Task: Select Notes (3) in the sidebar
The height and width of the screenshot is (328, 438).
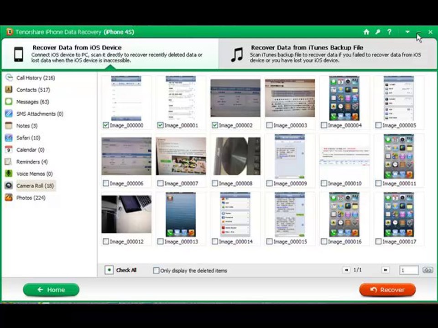Action: coord(27,126)
